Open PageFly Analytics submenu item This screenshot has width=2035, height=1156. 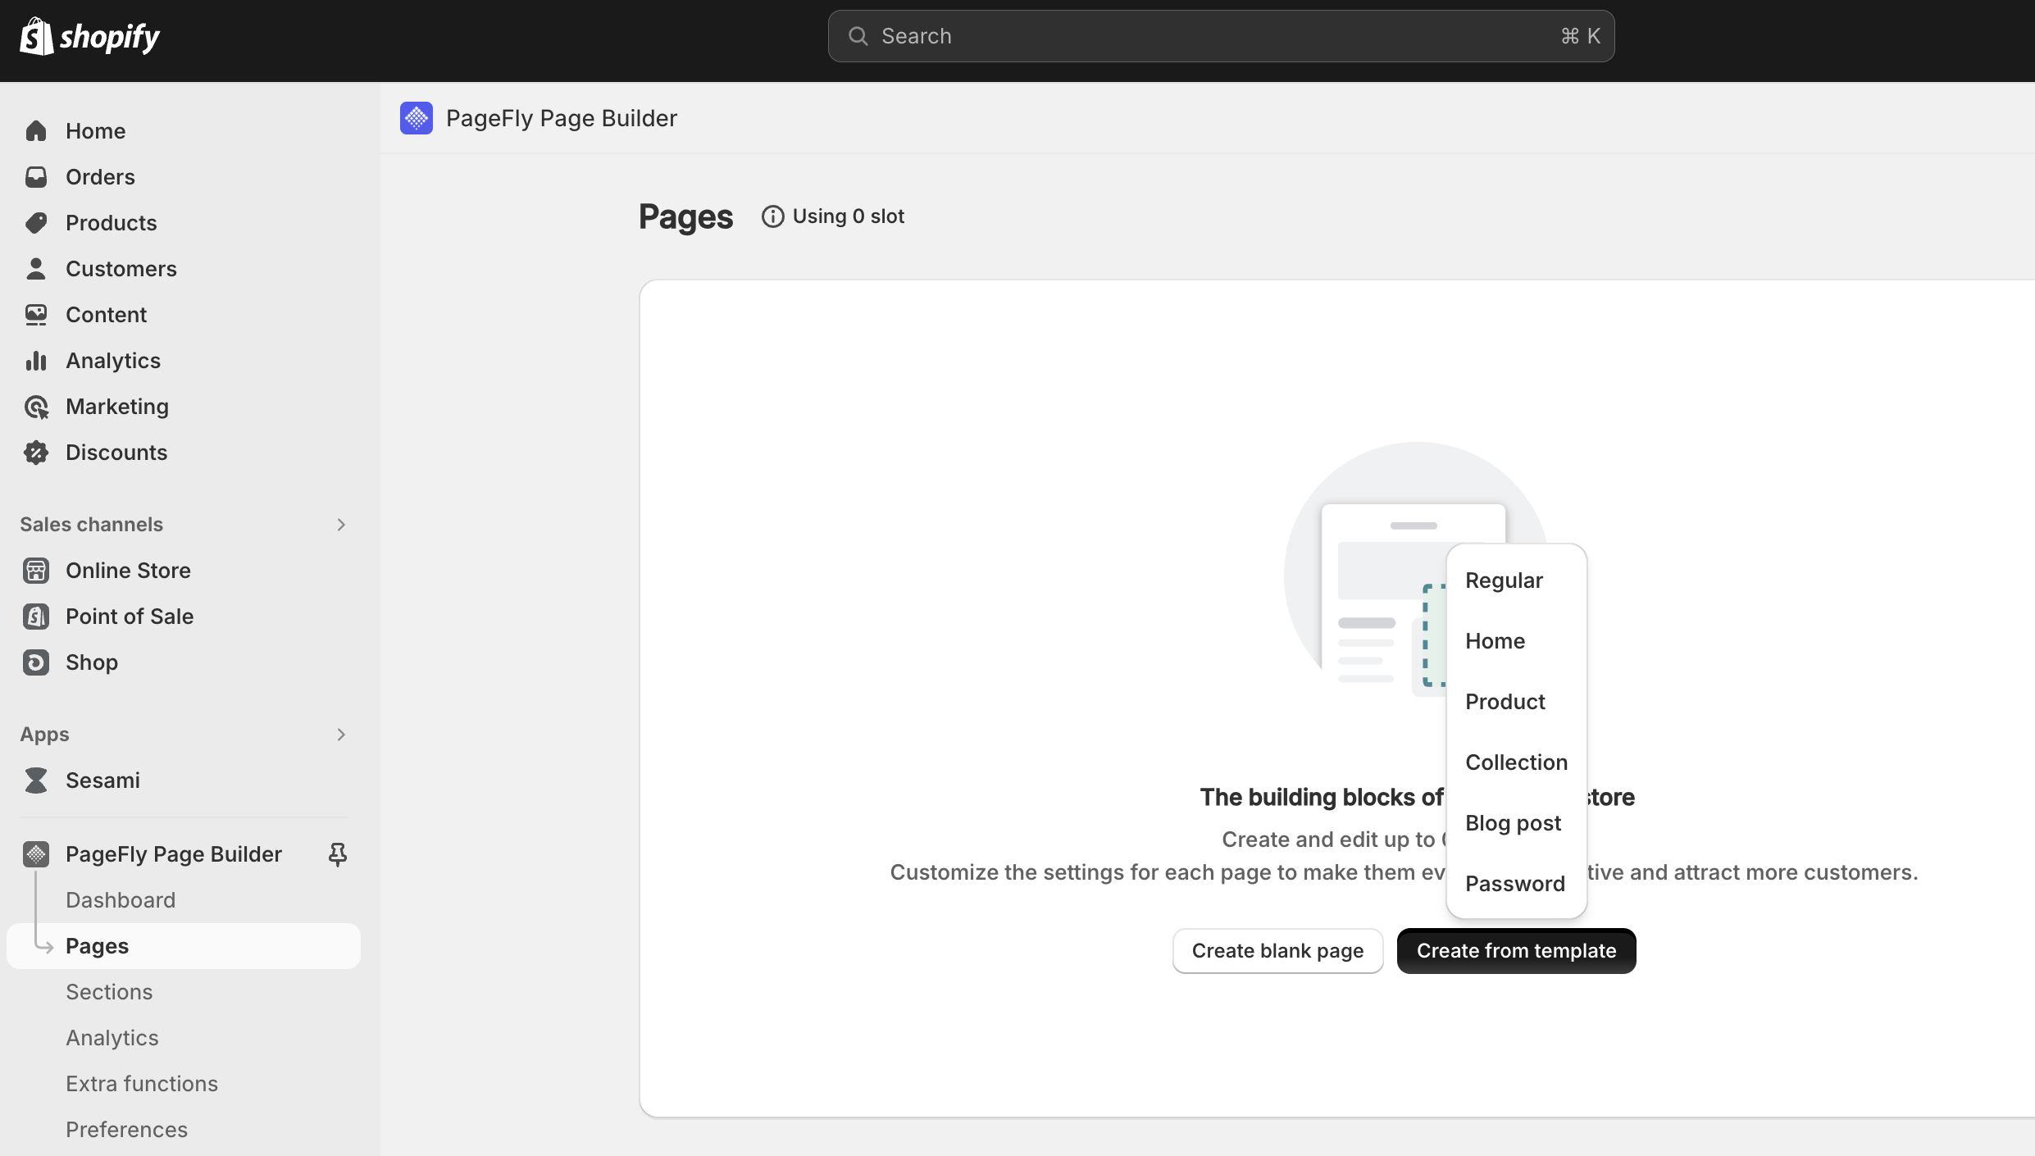pos(112,1038)
